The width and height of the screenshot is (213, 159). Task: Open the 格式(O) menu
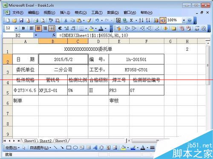point(81,13)
